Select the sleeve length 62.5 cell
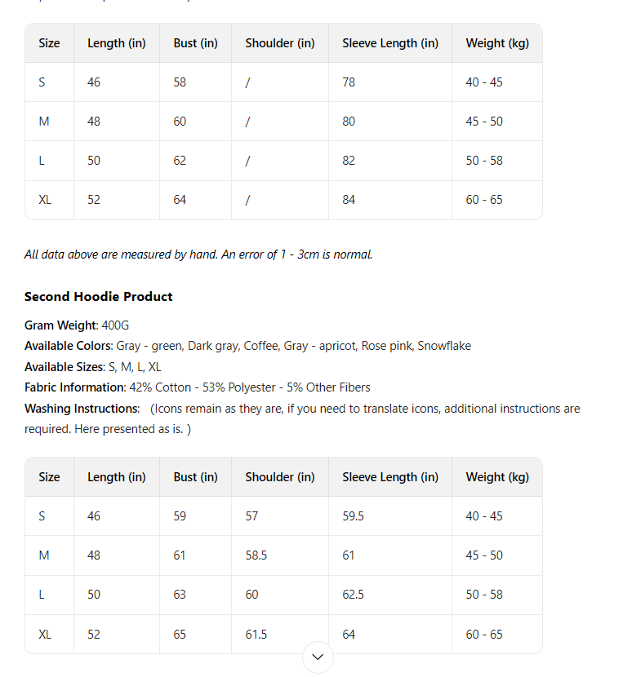 (x=354, y=595)
